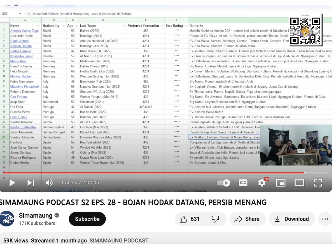Open Marco Kurz link
The width and height of the screenshot is (336, 244).
[18, 61]
